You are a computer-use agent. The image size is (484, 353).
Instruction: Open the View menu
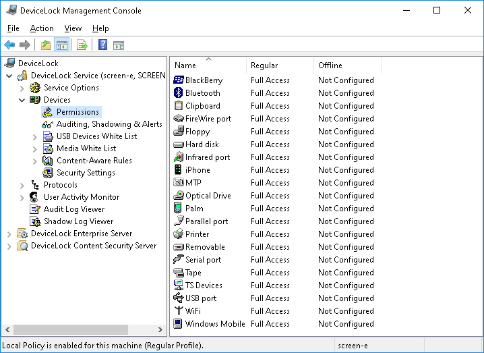(73, 28)
